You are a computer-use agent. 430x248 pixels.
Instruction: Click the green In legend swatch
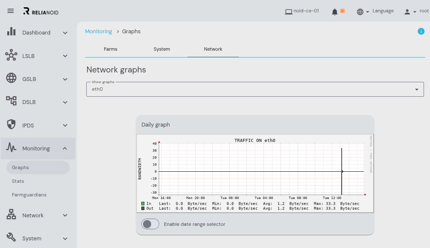click(143, 204)
